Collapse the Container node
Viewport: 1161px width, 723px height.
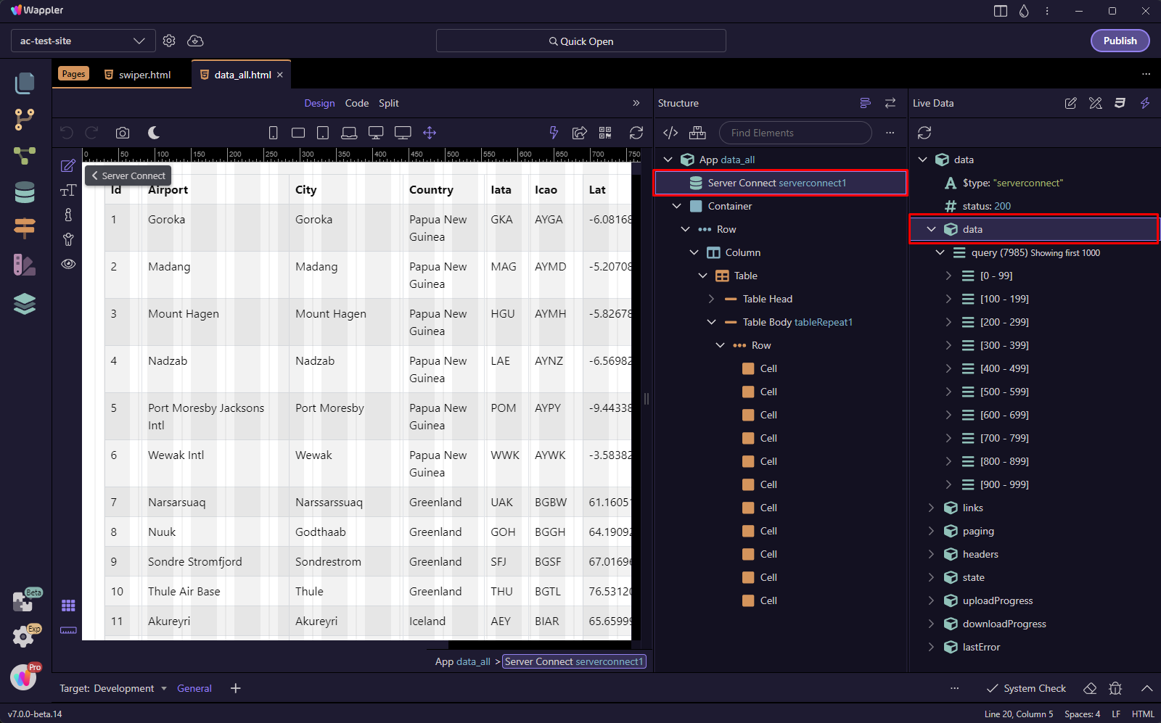coord(677,206)
